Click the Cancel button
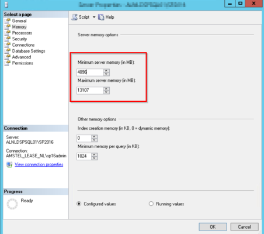 [x=245, y=227]
